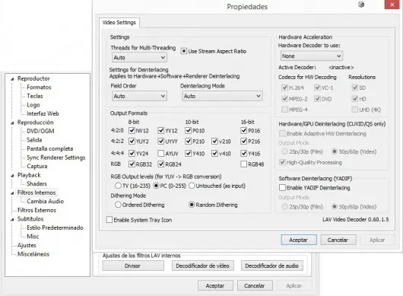Screen dimensions: 403x296
Task: Click Aceptar in the options window
Action: (x=215, y=285)
